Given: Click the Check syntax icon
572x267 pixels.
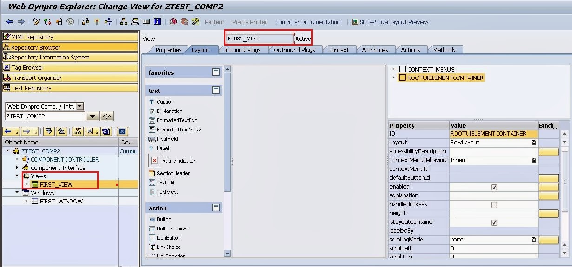Looking at the screenshot, I should (85, 22).
